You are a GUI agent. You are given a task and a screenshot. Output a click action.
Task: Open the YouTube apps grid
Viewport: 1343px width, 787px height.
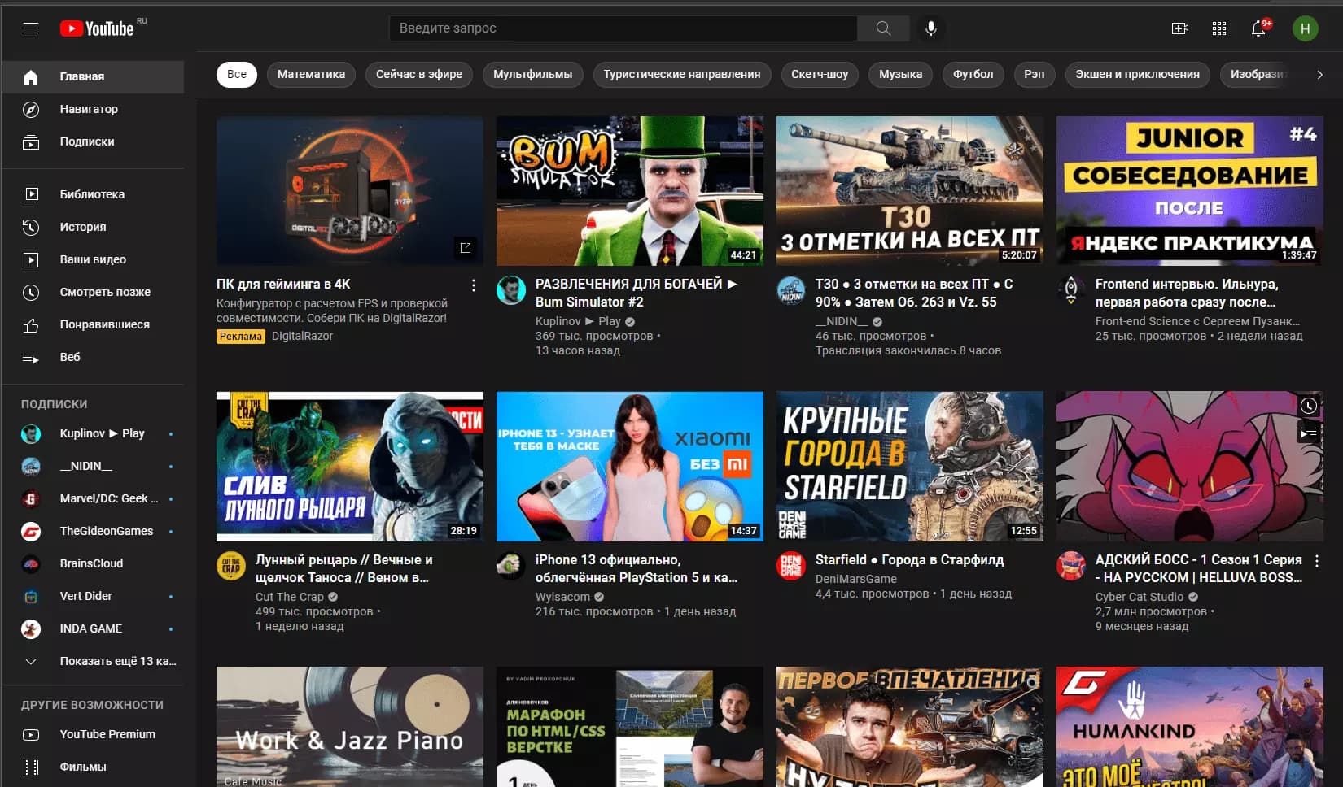tap(1219, 28)
